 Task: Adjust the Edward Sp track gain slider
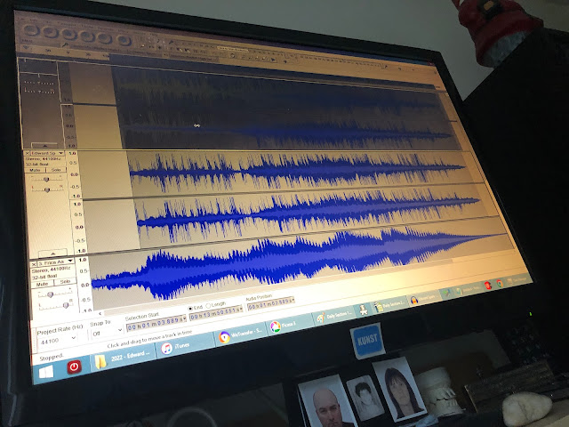pos(46,180)
